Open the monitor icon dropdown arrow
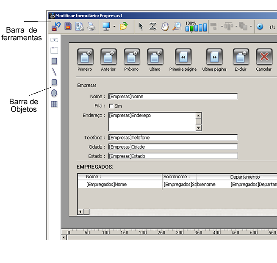Image resolution: width=277 pixels, height=263 pixels. (114, 27)
